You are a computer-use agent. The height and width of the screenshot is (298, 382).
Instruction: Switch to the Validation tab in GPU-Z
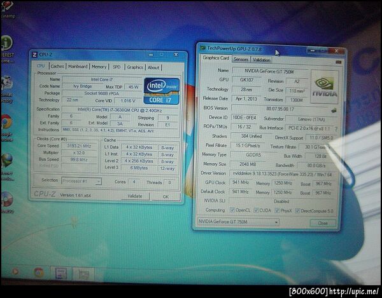(x=261, y=60)
